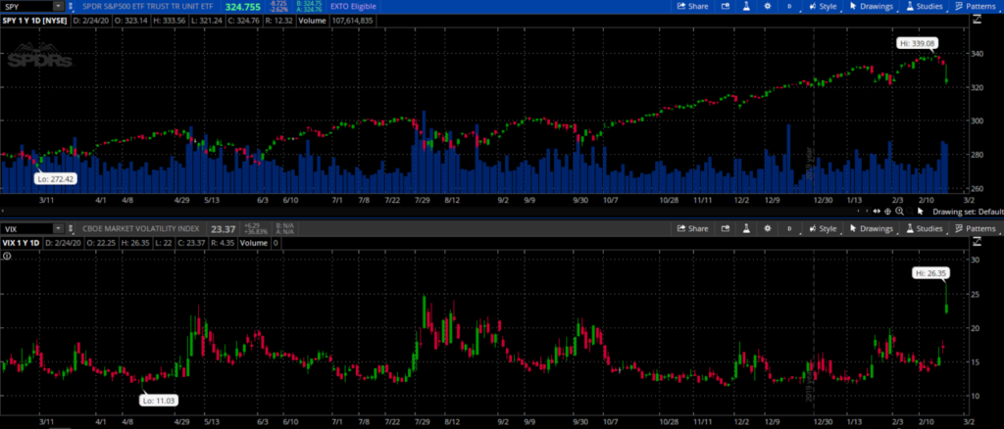This screenshot has width=1004, height=429.
Task: Open Style menu in VIX chart toolbar
Action: 823,228
